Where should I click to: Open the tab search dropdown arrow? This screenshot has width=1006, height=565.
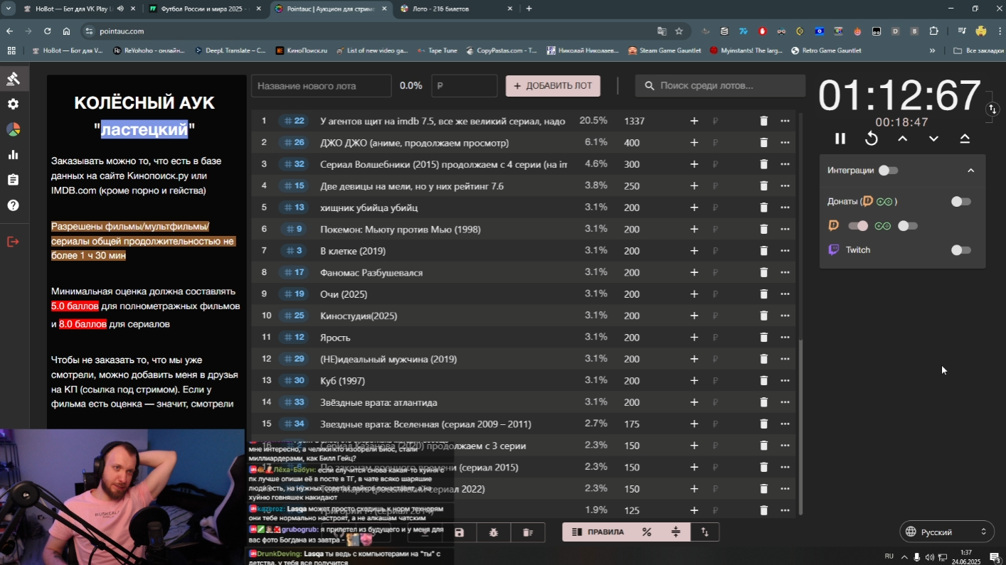8,9
